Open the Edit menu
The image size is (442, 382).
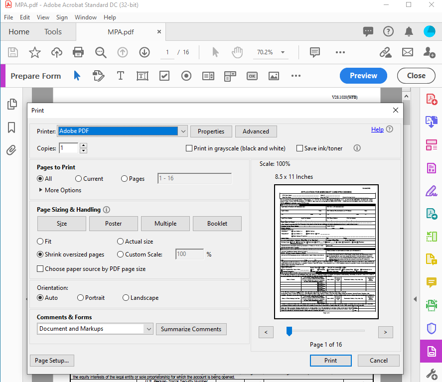pos(25,17)
